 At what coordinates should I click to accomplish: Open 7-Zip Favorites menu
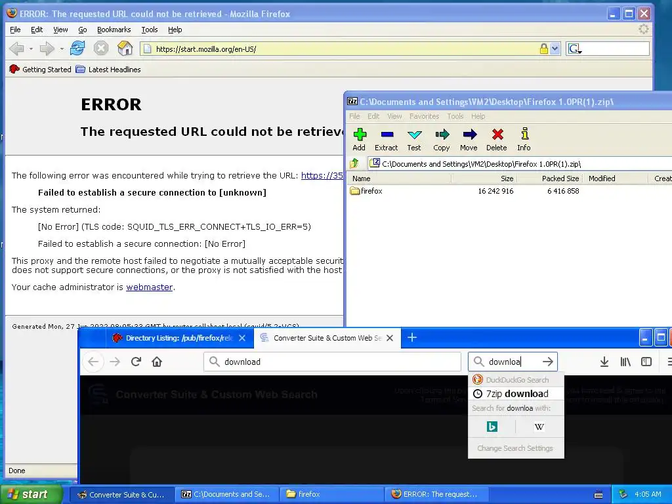[424, 116]
